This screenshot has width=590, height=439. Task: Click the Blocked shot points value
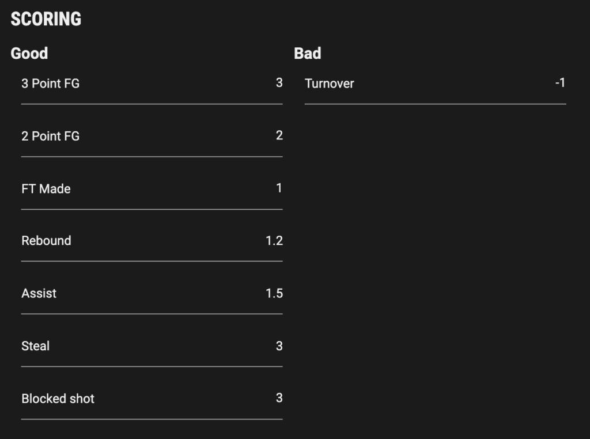[279, 398]
